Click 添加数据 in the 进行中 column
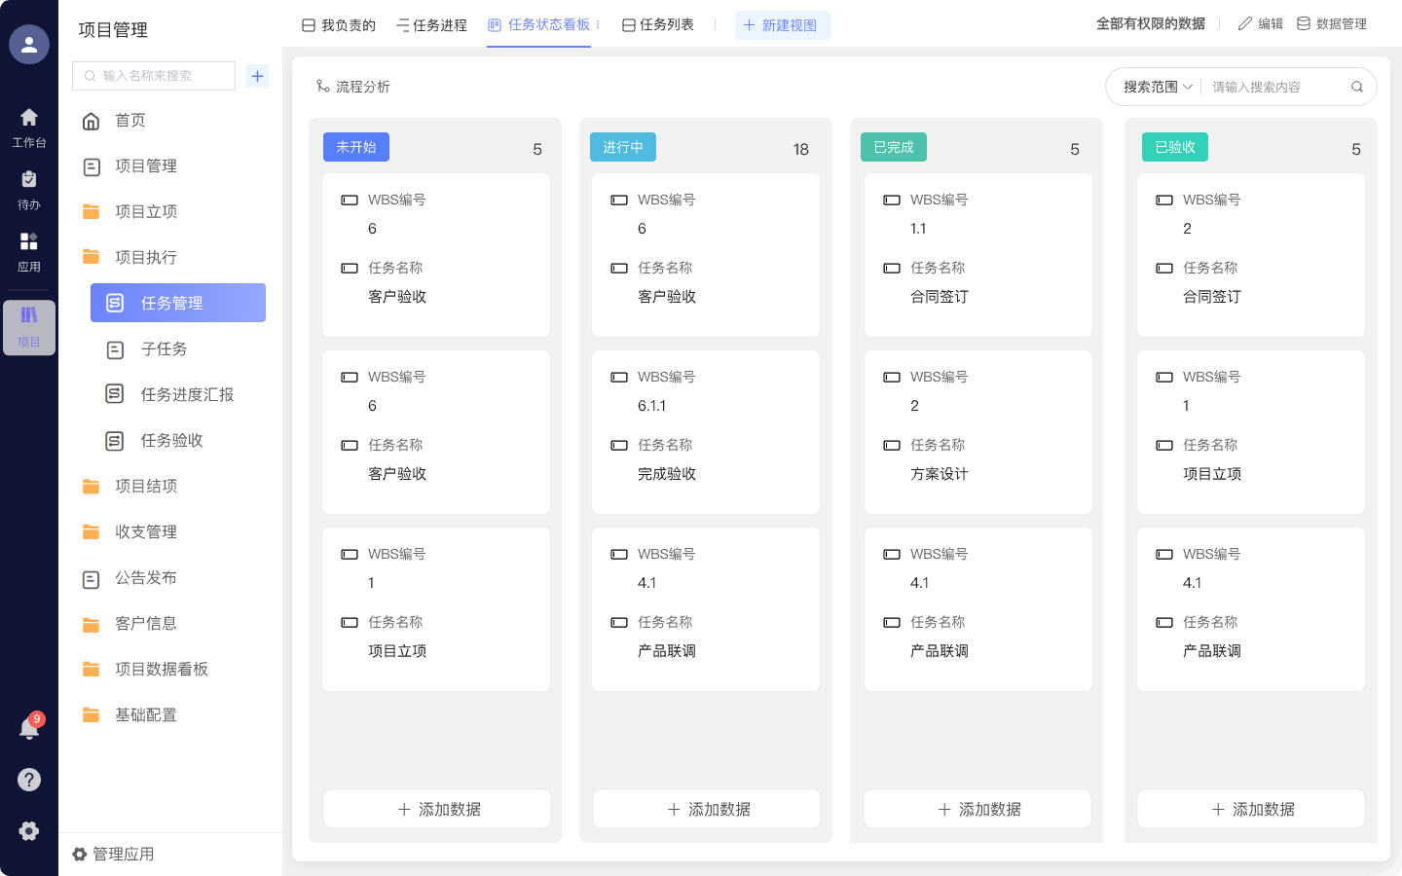 (707, 809)
